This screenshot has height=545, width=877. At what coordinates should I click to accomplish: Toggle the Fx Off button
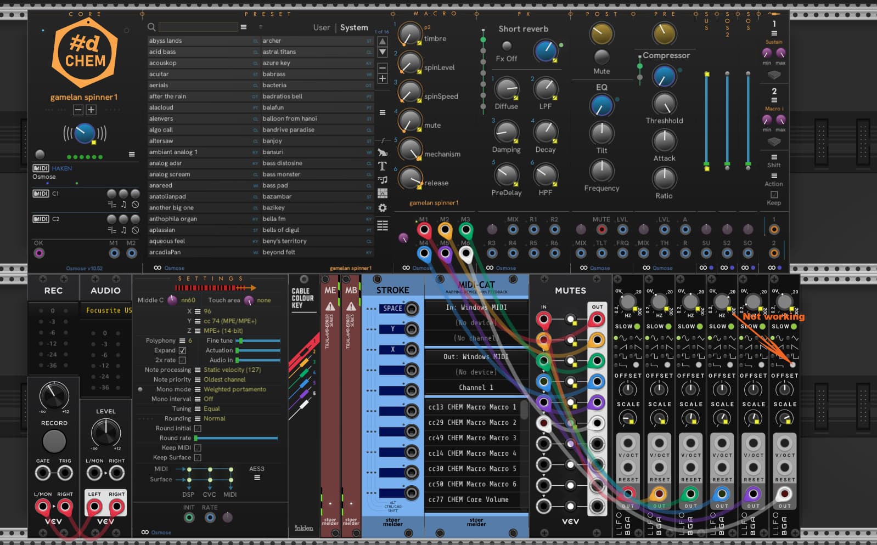[x=507, y=47]
